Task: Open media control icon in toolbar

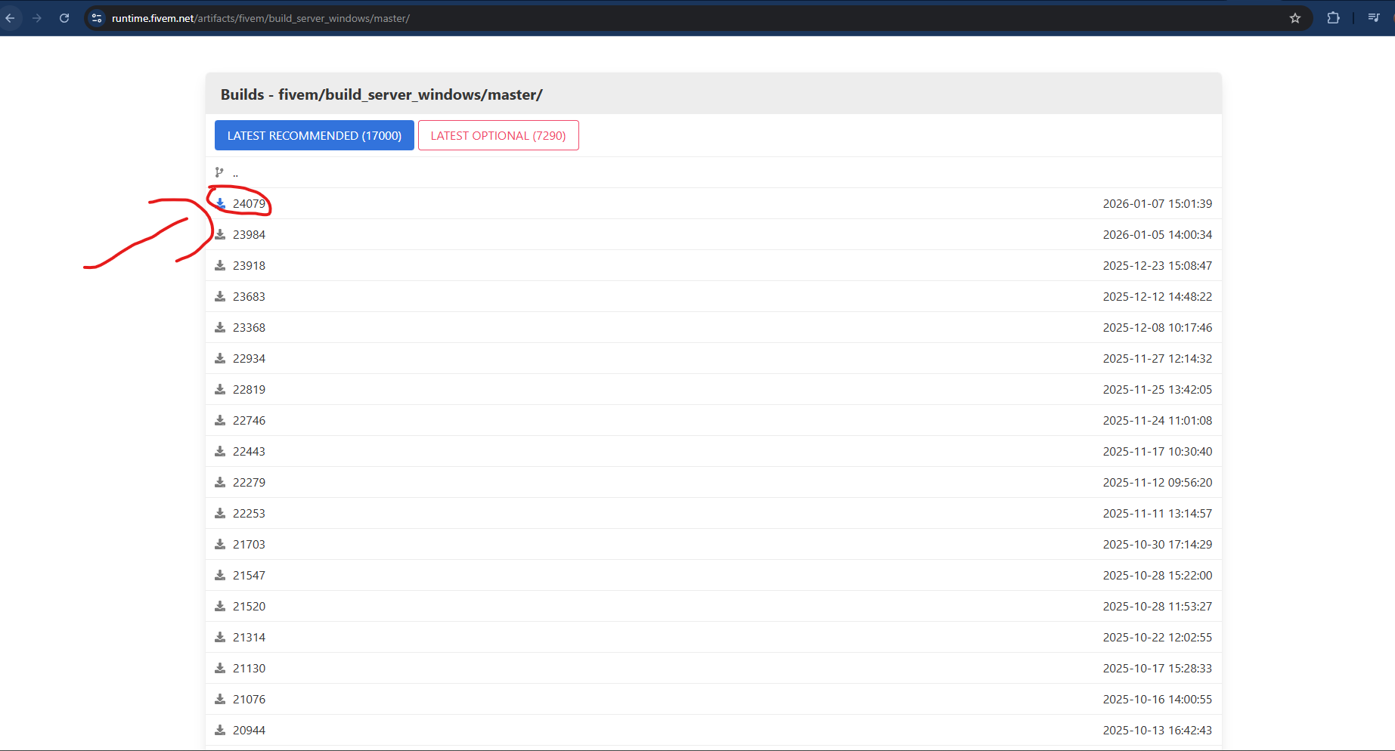Action: [1374, 18]
